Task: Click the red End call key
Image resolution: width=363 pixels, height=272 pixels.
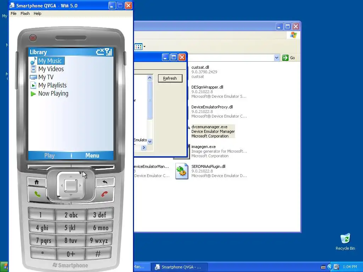Action: (x=105, y=194)
